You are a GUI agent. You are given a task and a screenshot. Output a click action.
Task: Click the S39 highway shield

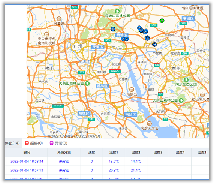coord(82,72)
